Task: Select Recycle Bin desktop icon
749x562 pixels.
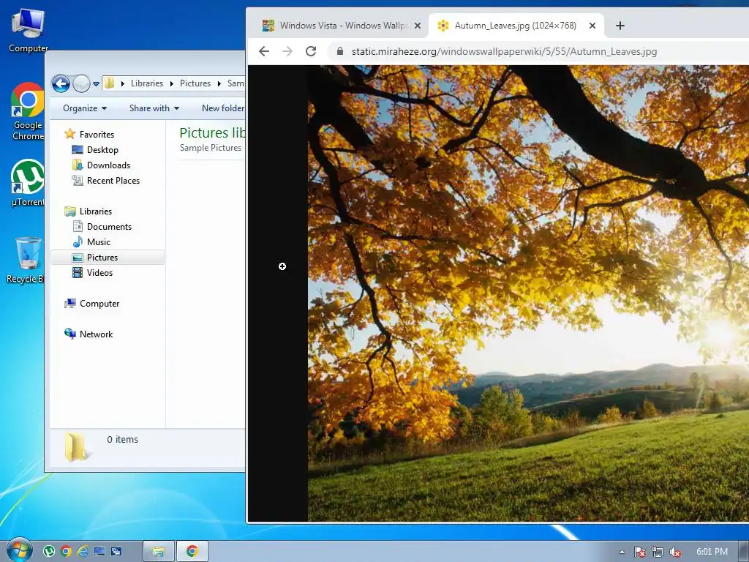Action: point(26,261)
